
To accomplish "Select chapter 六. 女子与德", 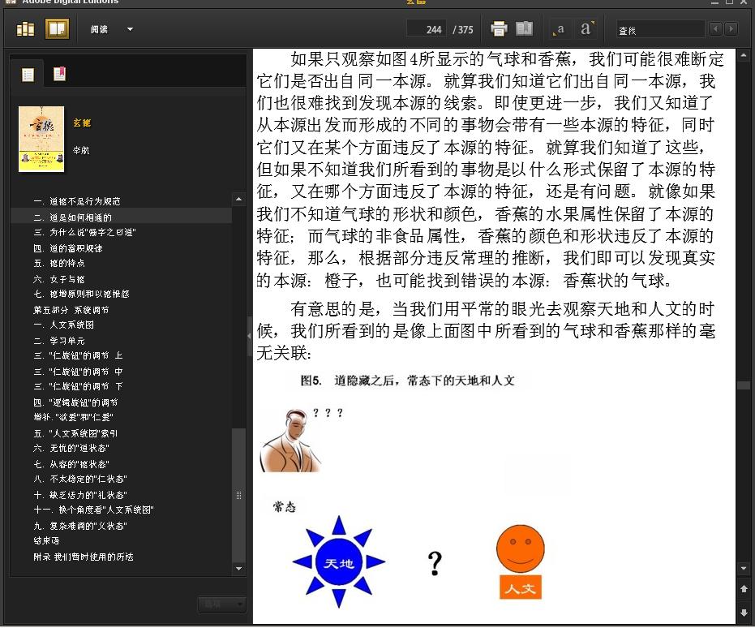I will coord(58,279).
